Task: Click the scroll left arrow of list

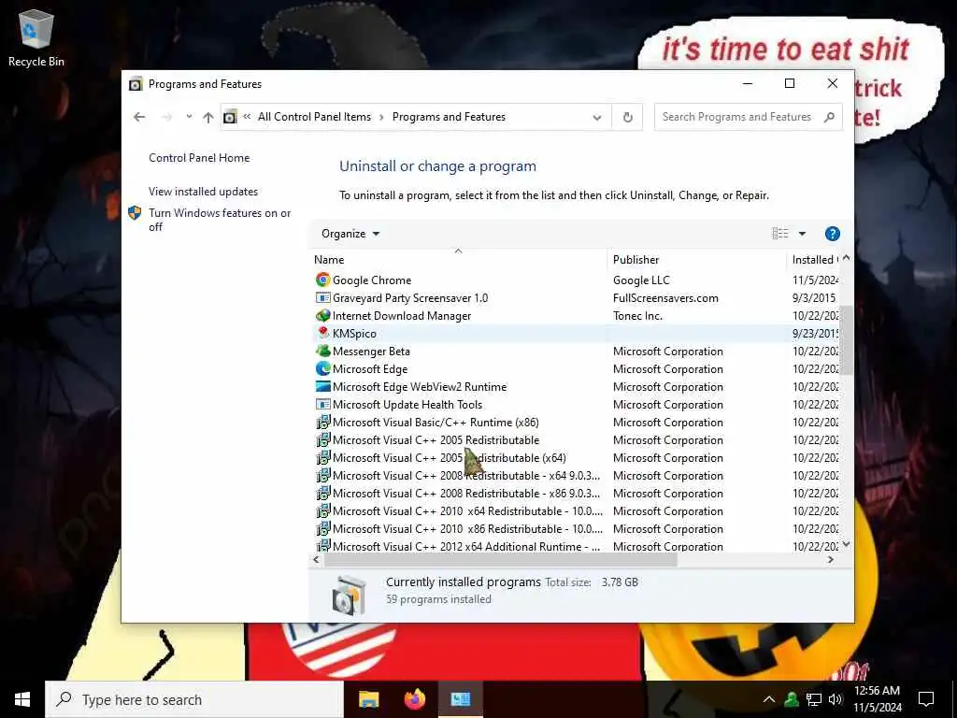Action: pyautogui.click(x=316, y=560)
